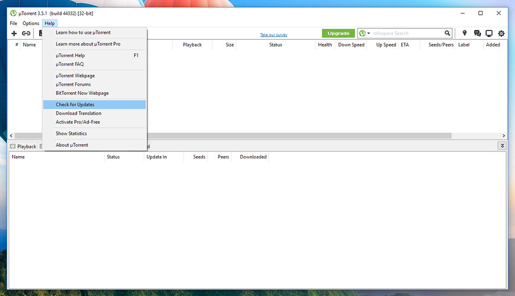
Task: Sort by the Name column in torrent list
Action: pyautogui.click(x=29, y=45)
